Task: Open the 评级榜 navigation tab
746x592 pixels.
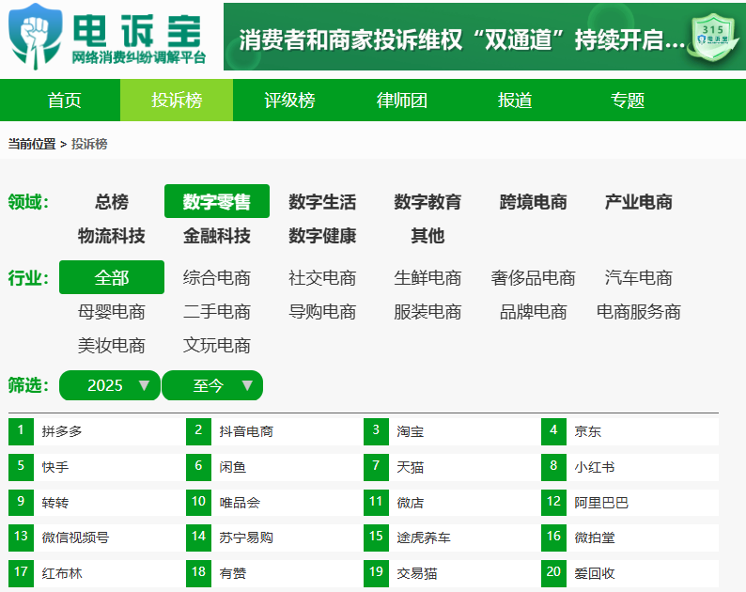Action: point(289,100)
